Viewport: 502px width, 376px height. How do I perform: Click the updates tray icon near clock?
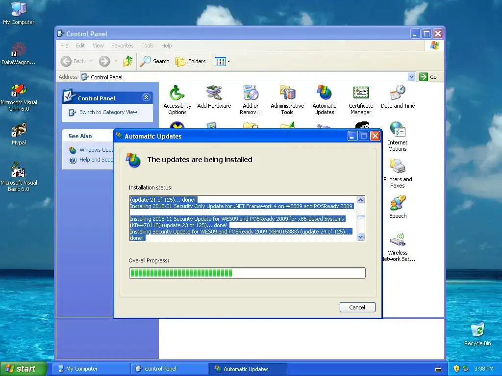pos(466,369)
